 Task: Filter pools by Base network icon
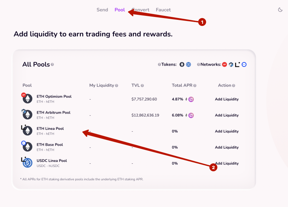(x=244, y=65)
